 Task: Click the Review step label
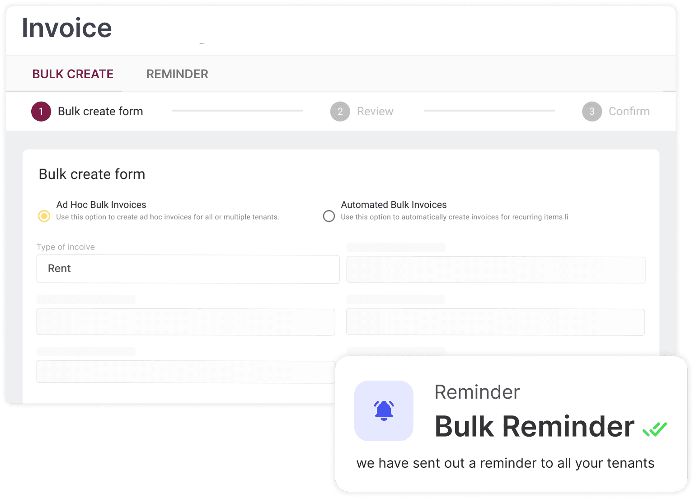pyautogui.click(x=375, y=112)
